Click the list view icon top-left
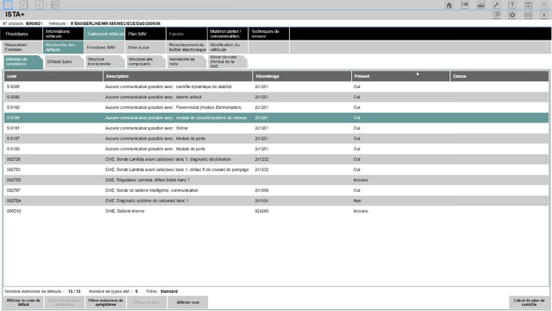552x311 pixels. click(55, 5)
